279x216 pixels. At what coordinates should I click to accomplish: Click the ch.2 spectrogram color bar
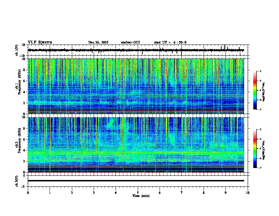coord(255,149)
